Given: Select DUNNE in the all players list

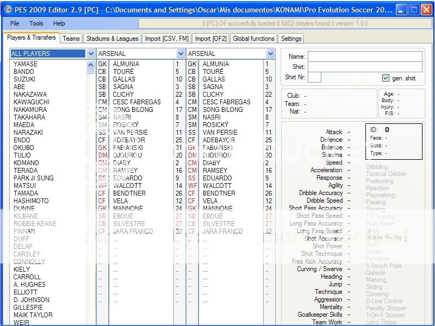Looking at the screenshot, I should click(24, 209).
